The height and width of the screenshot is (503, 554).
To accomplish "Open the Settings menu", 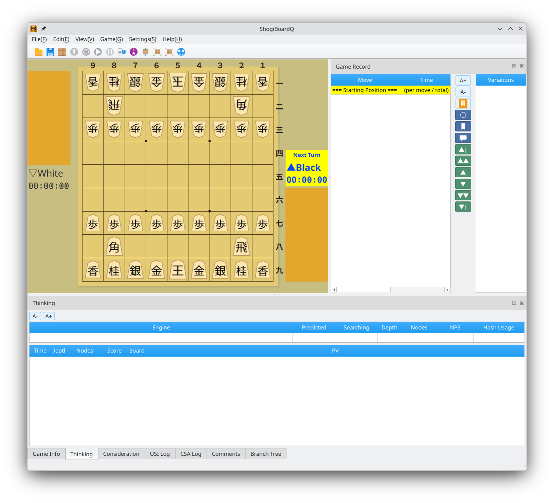I will (x=142, y=39).
